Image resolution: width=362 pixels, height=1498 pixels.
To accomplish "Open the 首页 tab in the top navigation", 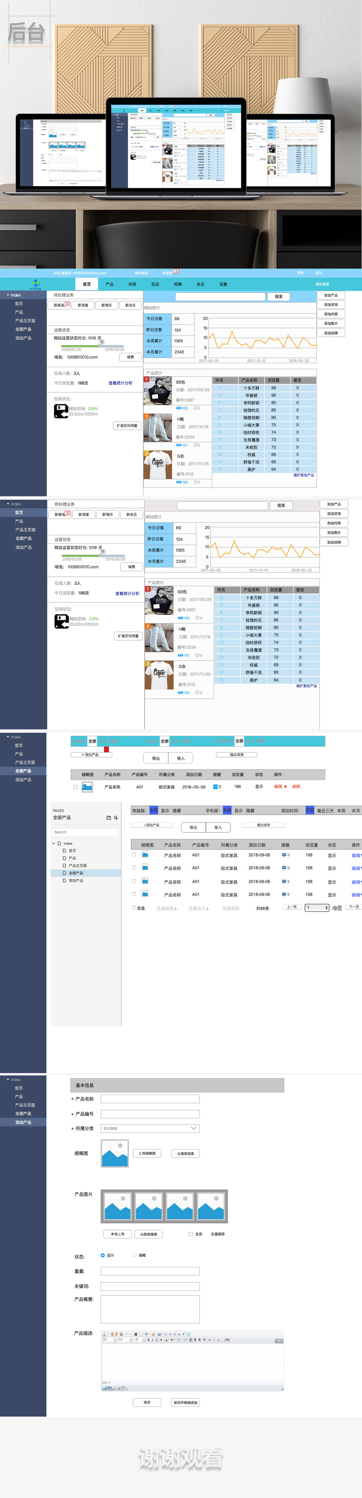I will 86,284.
